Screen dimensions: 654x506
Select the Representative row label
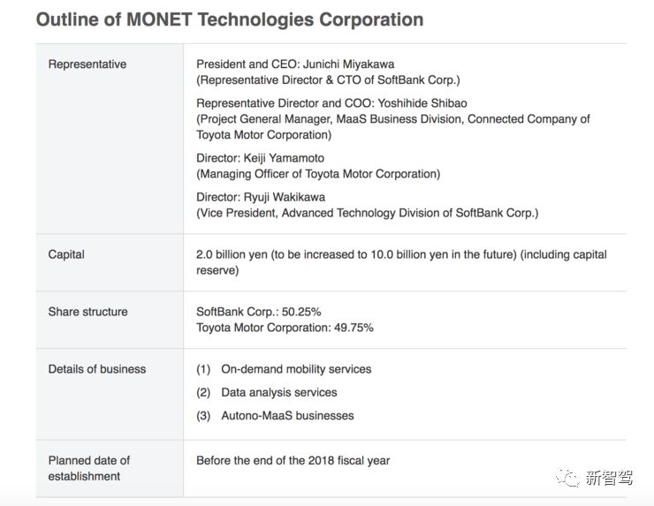(87, 64)
